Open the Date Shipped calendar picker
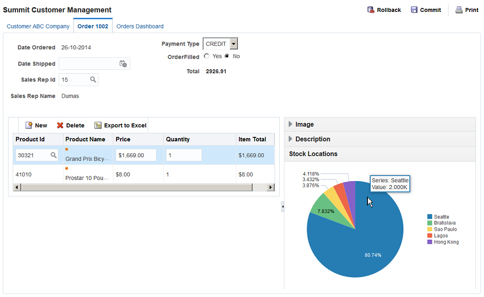This screenshot has height=297, width=484. click(x=123, y=64)
